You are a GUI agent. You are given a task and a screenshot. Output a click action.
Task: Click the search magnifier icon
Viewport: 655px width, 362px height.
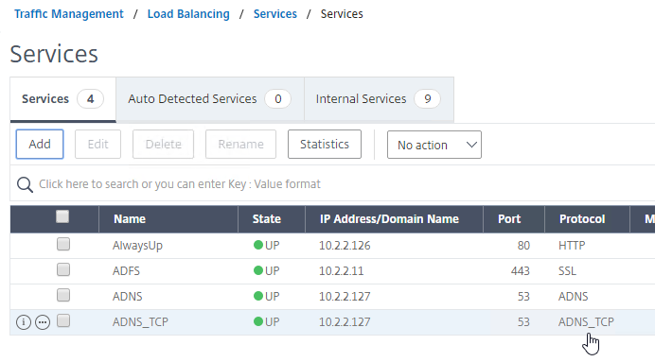pyautogui.click(x=25, y=184)
